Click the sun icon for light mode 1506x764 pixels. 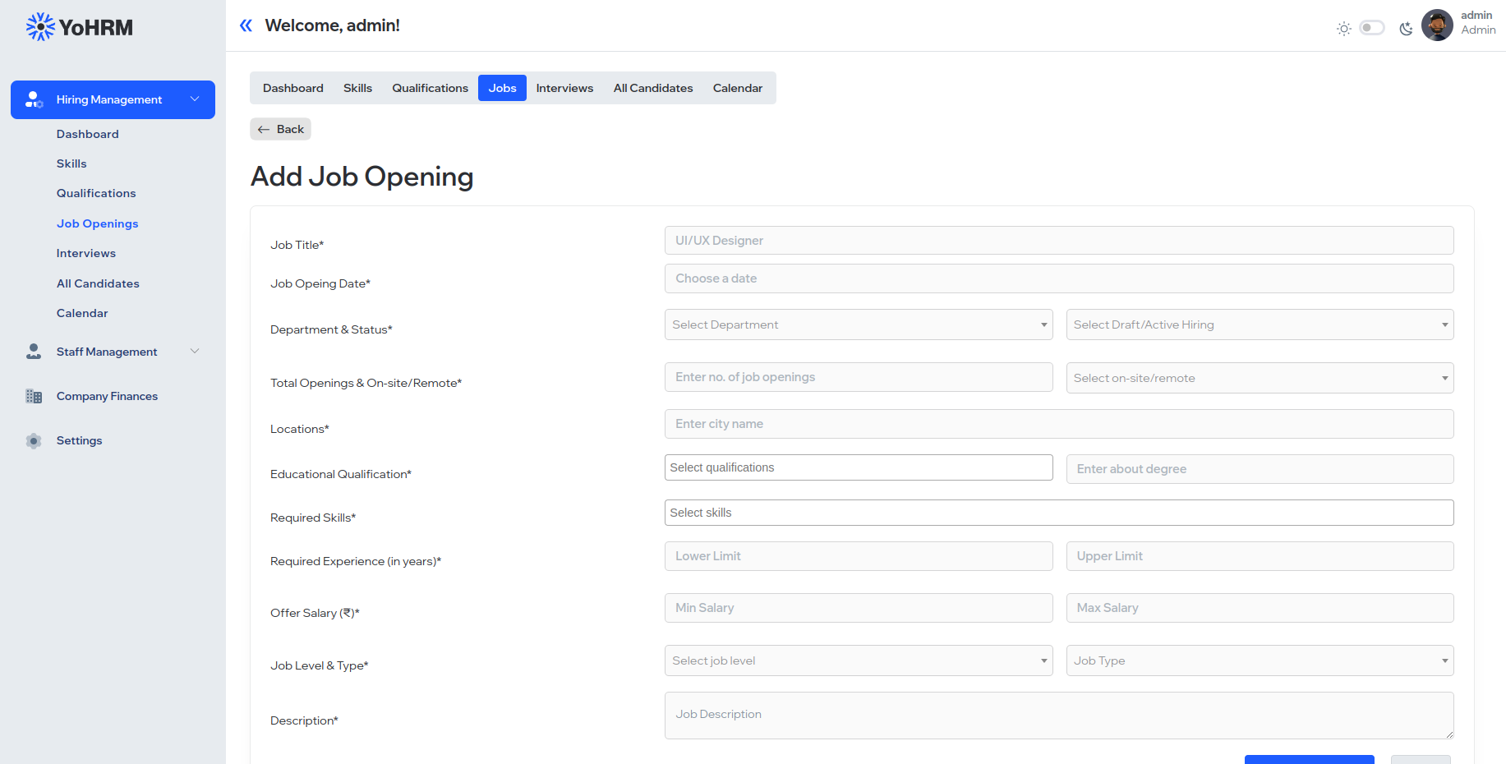pyautogui.click(x=1344, y=28)
